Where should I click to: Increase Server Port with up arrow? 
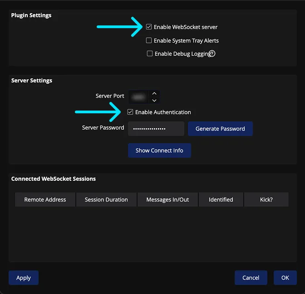point(154,93)
